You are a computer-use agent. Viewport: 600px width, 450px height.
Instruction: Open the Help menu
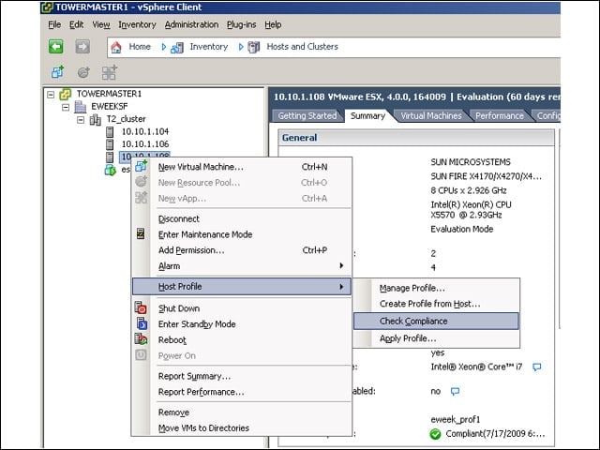click(x=273, y=25)
